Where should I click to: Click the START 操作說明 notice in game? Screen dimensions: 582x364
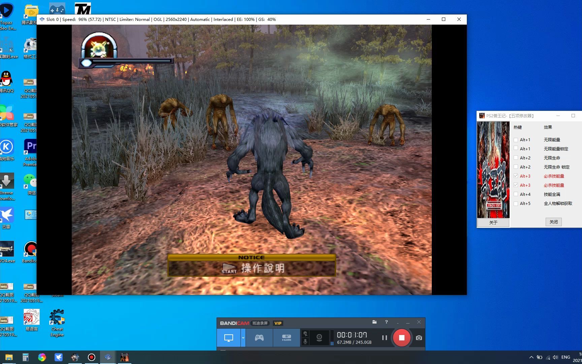(x=252, y=266)
